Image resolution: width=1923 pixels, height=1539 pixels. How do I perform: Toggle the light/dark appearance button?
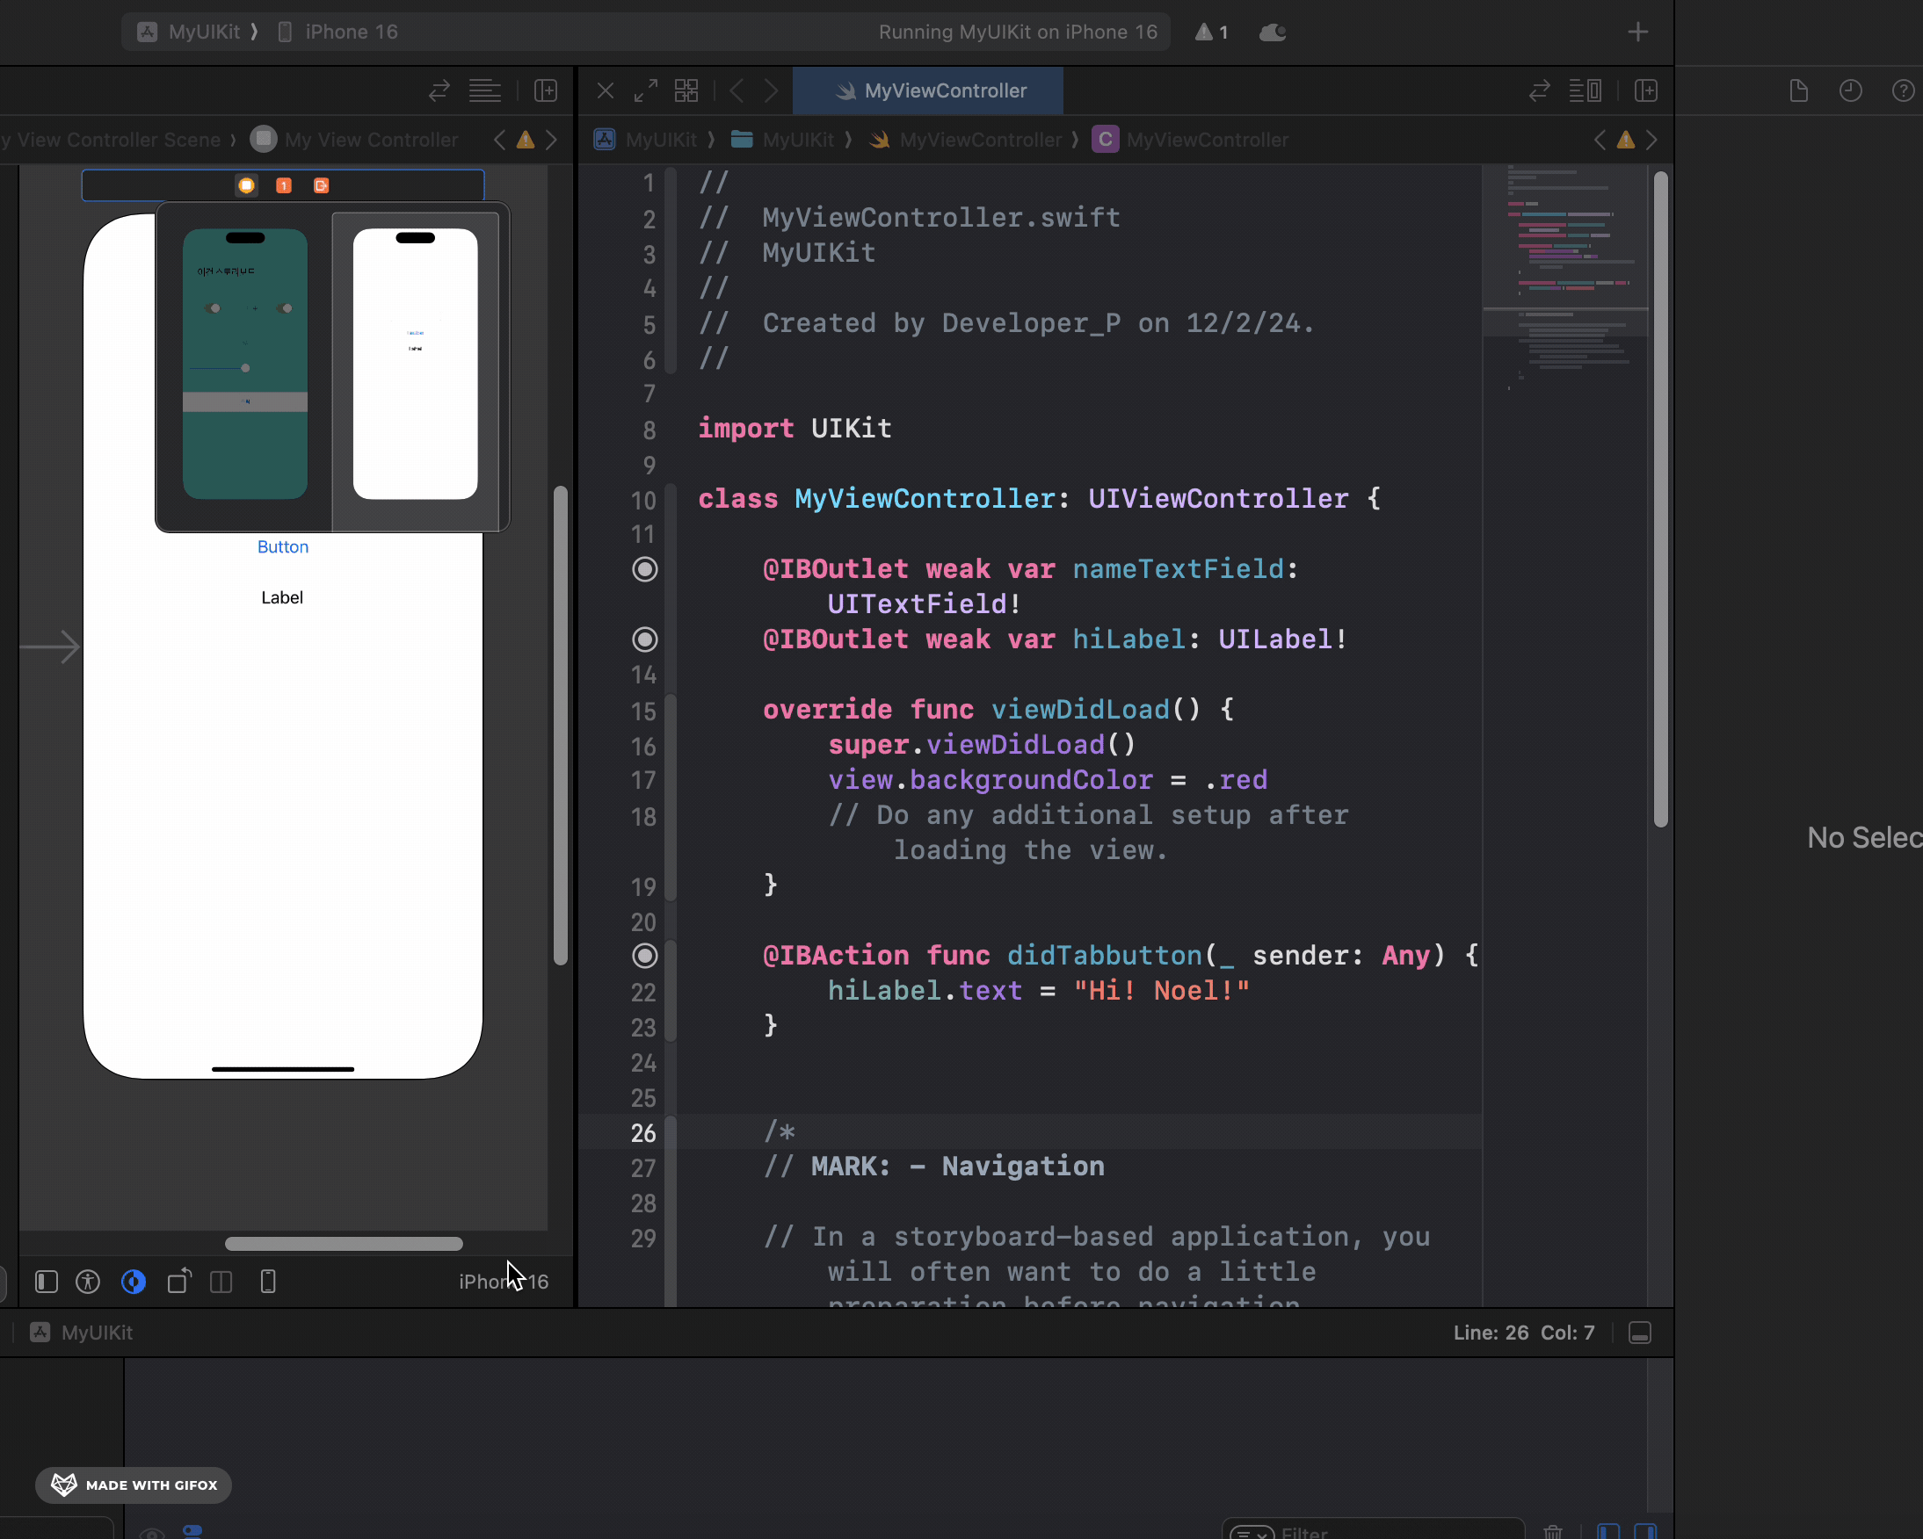click(134, 1282)
